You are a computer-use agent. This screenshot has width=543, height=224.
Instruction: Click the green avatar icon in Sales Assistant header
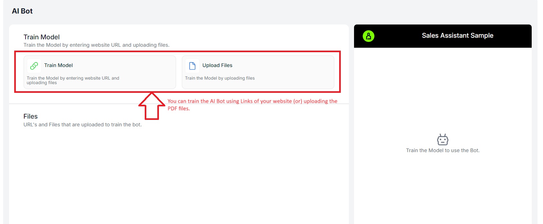[369, 36]
